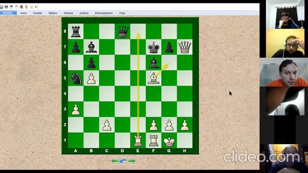Click the undo arrow in quick toolbar

coord(12,7)
